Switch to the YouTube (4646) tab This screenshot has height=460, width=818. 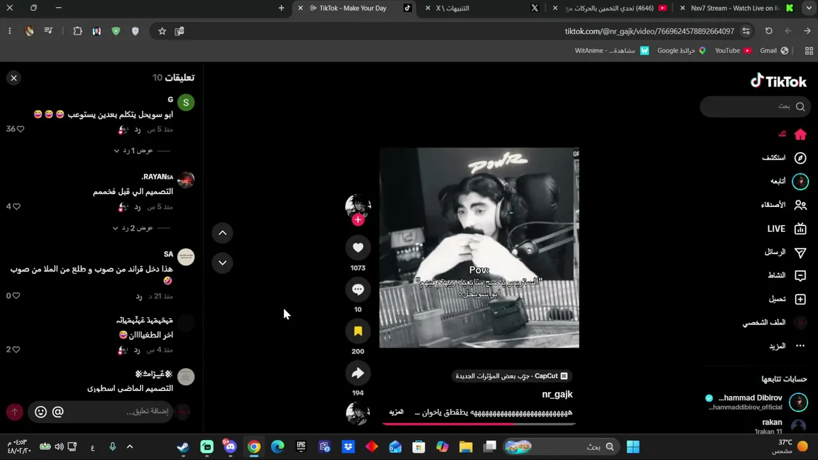click(609, 8)
